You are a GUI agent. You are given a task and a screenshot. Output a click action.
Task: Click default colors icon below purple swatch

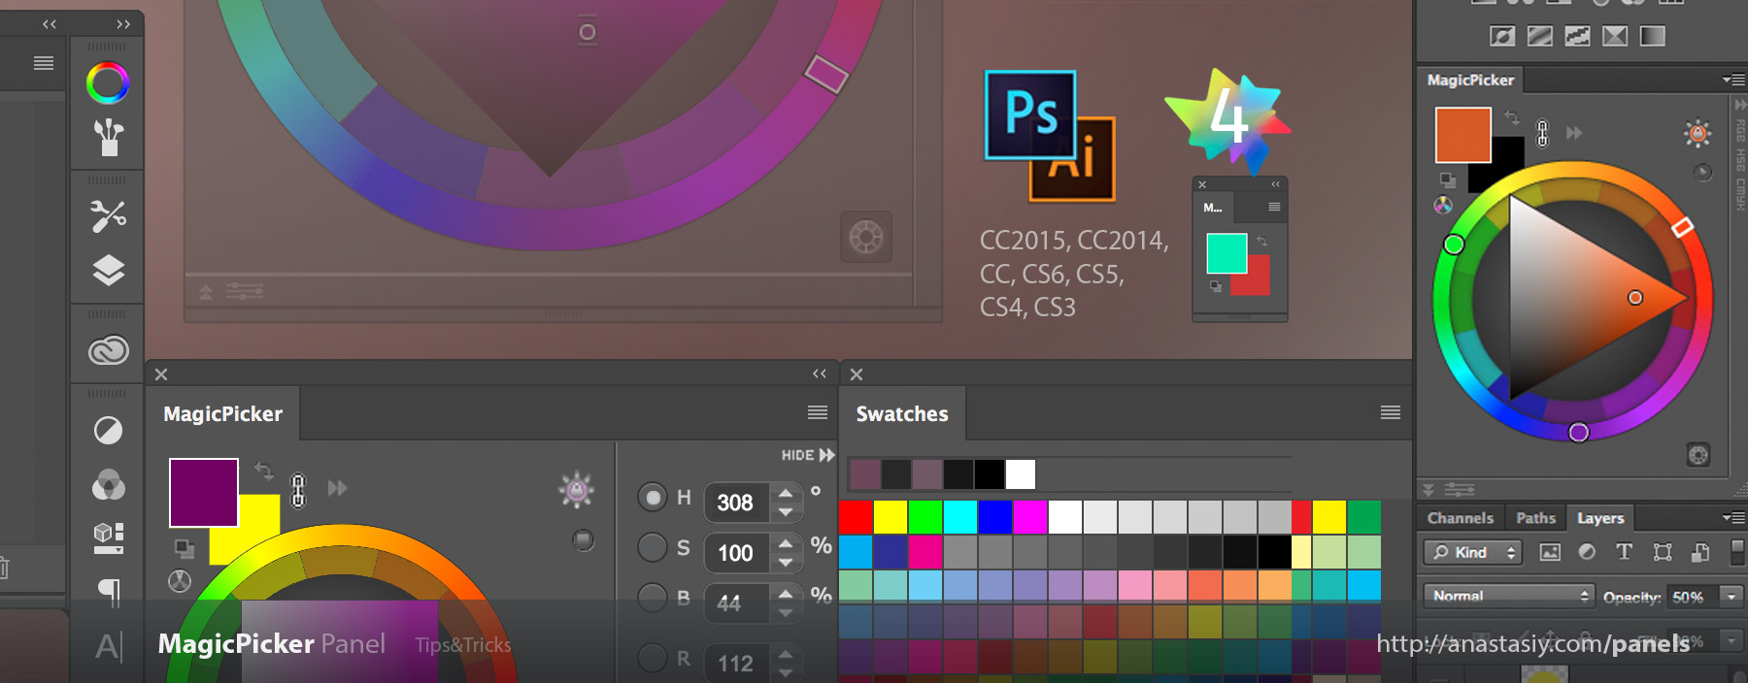(184, 549)
